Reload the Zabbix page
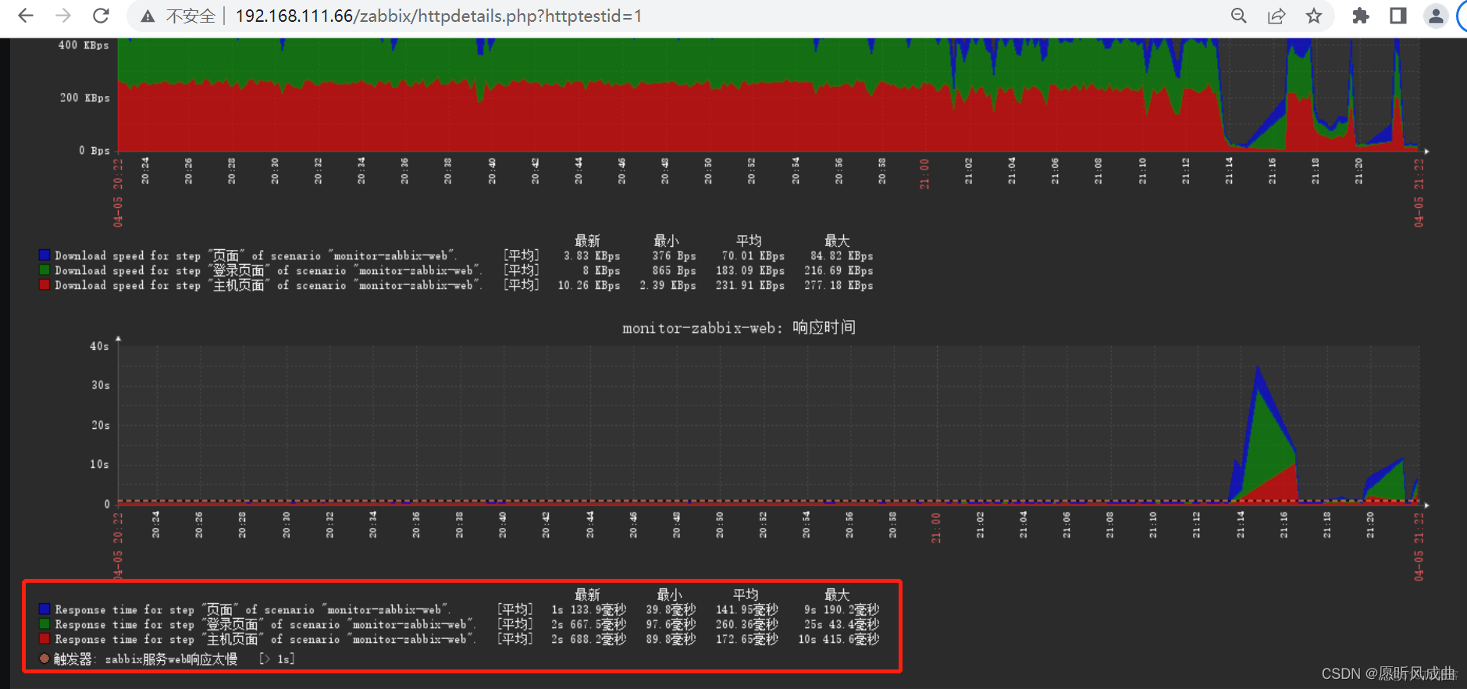Image resolution: width=1467 pixels, height=689 pixels. tap(101, 16)
